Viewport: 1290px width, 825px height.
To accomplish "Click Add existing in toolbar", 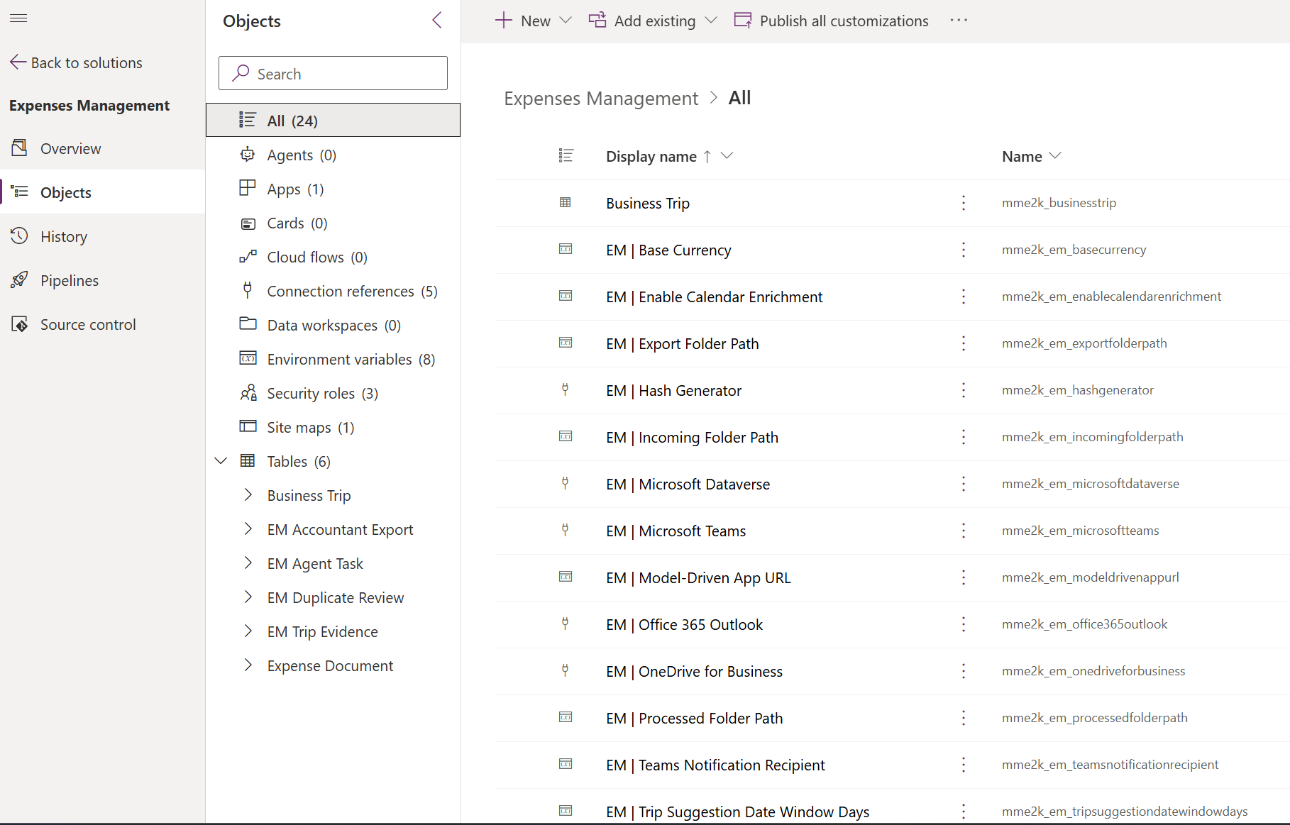I will point(642,21).
